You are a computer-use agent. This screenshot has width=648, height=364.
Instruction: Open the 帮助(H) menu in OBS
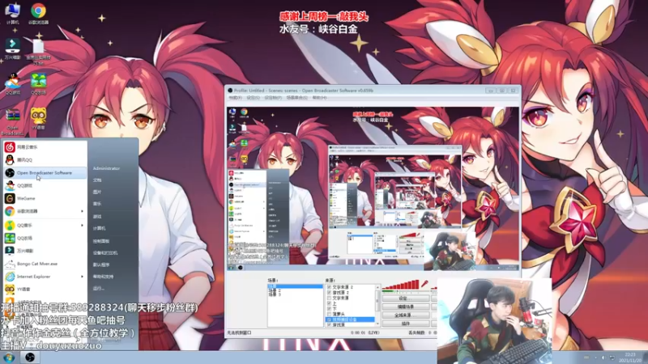(319, 98)
